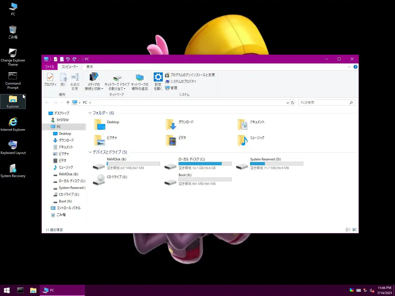Select the Internet Explorer desktop icon
395x296 pixels.
13,125
